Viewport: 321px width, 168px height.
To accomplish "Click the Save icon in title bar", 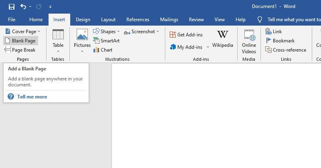I will [x=11, y=6].
